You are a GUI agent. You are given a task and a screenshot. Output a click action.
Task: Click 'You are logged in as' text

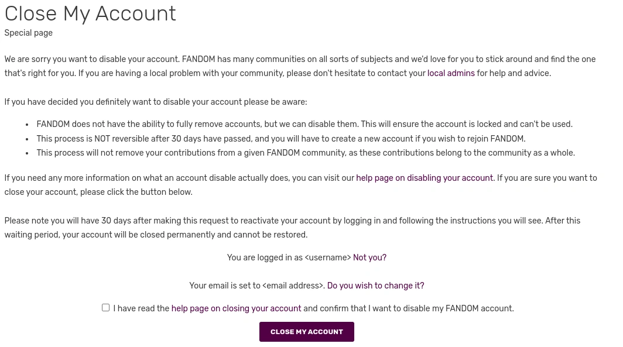point(265,258)
